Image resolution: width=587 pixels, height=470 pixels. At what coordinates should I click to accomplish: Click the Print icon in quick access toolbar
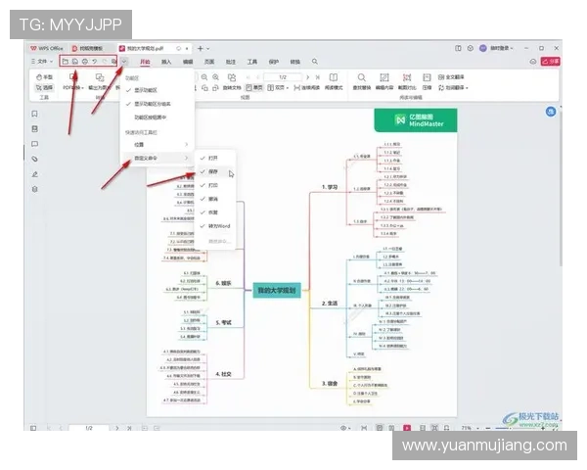tap(85, 62)
